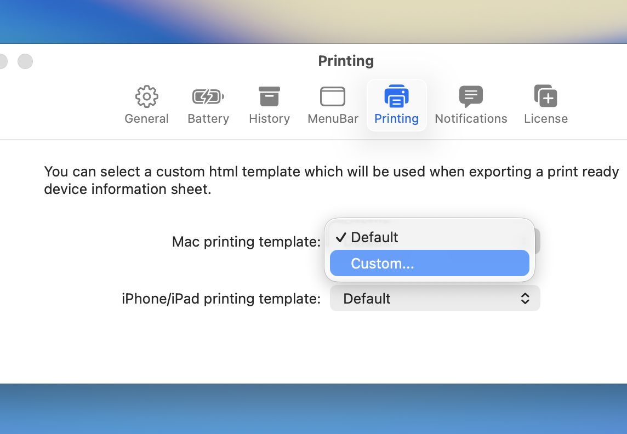Click chevron arrows on iPhone/iPad template popup
Viewport: 627px width, 434px height.
click(x=525, y=299)
